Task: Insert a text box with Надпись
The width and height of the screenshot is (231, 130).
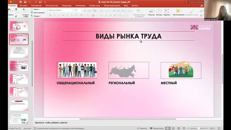Action: [x=167, y=11]
